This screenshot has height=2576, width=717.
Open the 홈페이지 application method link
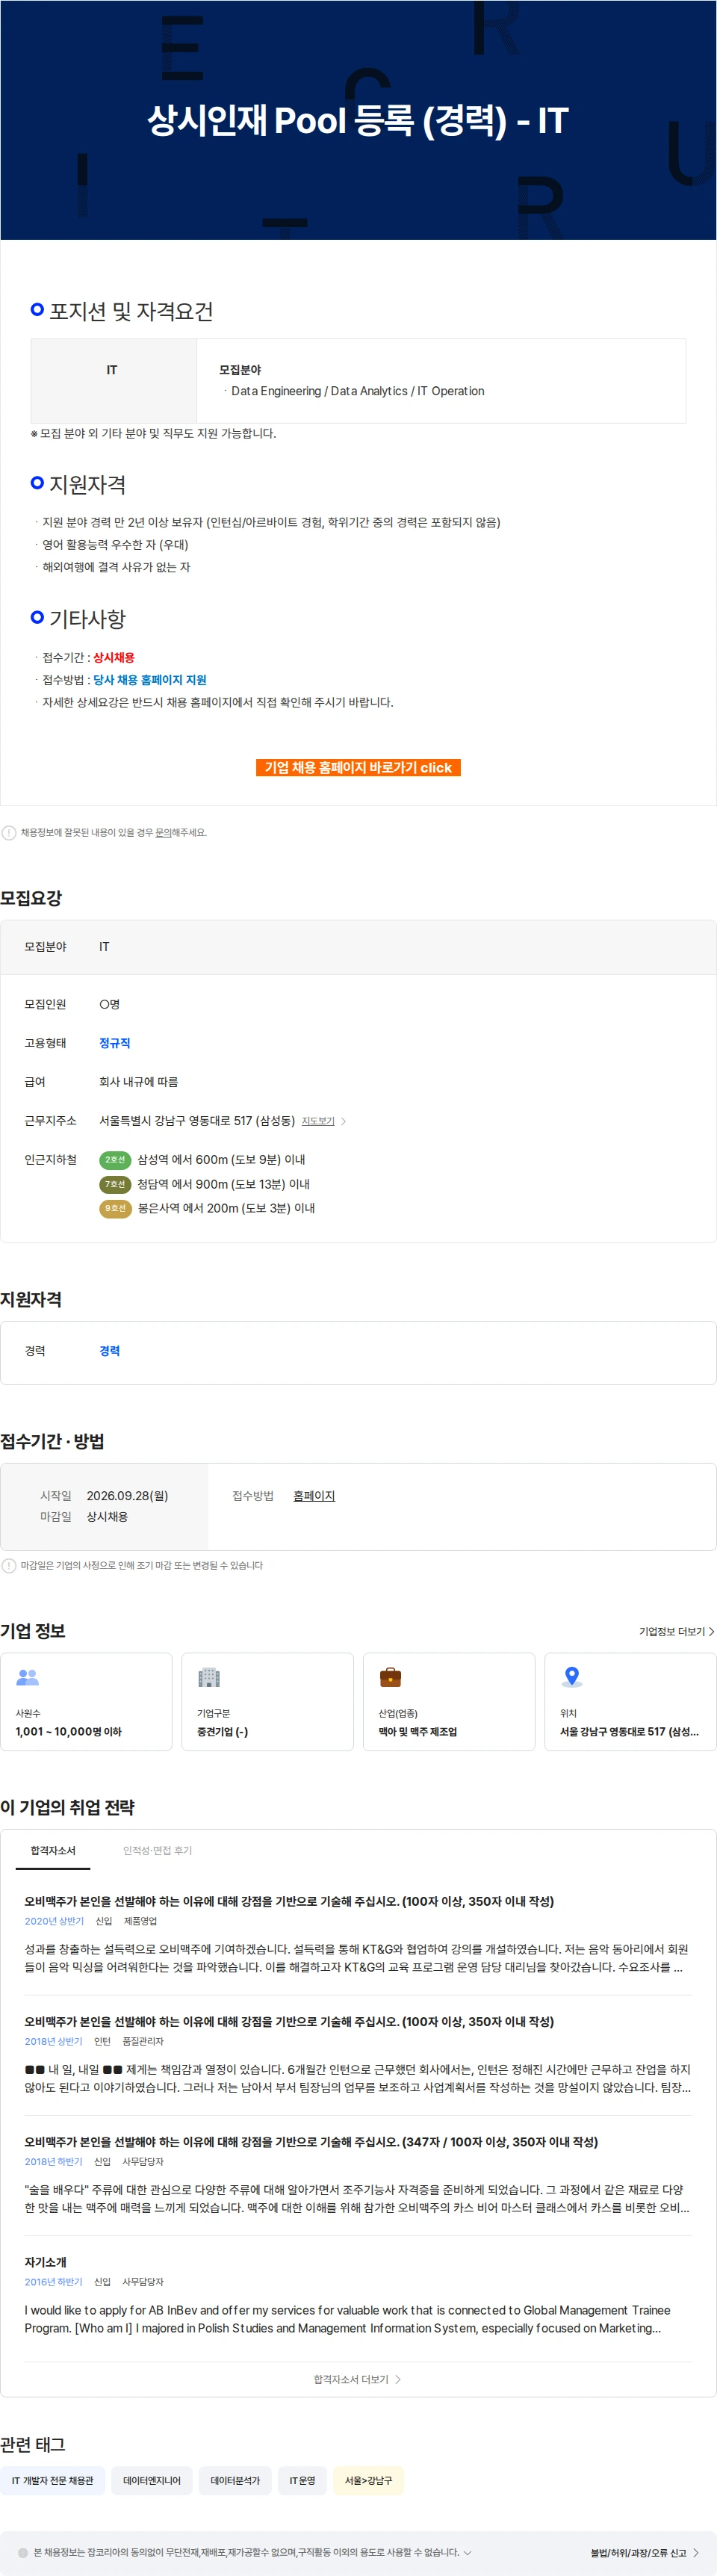[314, 1496]
